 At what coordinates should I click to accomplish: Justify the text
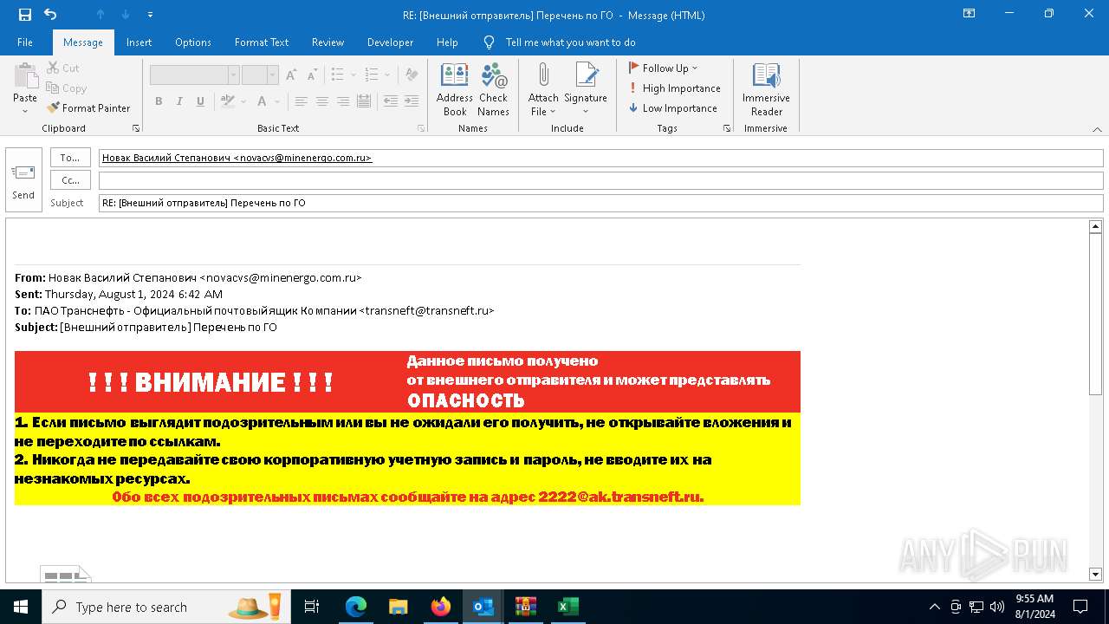tap(364, 101)
